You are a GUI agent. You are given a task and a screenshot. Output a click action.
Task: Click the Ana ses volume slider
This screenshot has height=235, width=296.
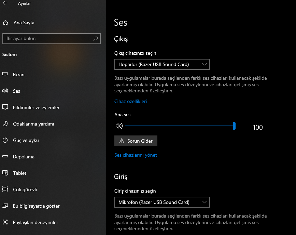(x=179, y=126)
